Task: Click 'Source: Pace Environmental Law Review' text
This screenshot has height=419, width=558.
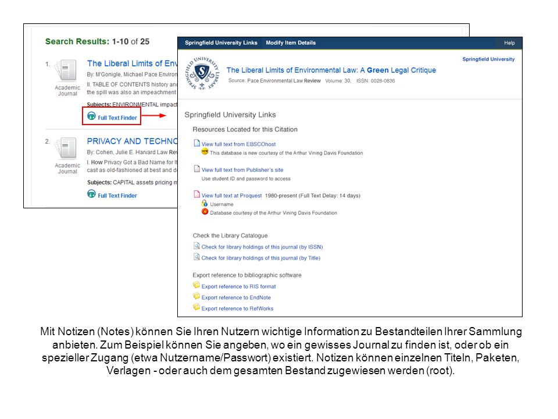Action: 274,81
